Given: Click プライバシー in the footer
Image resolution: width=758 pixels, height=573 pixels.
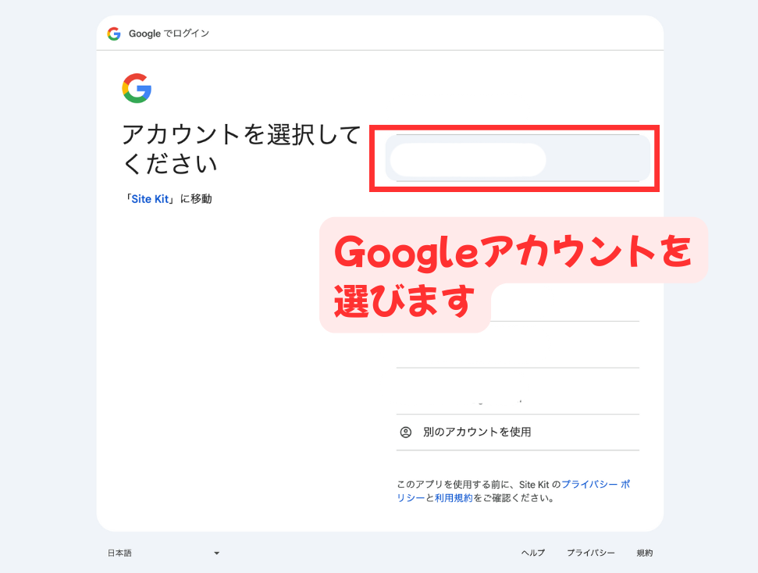Looking at the screenshot, I should click(x=591, y=553).
